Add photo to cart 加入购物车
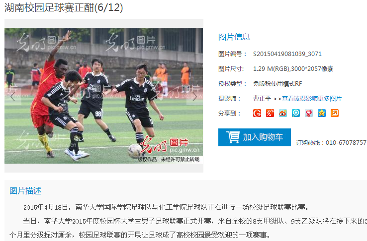Image resolution: width=367 pixels, height=241 pixels. 255,137
